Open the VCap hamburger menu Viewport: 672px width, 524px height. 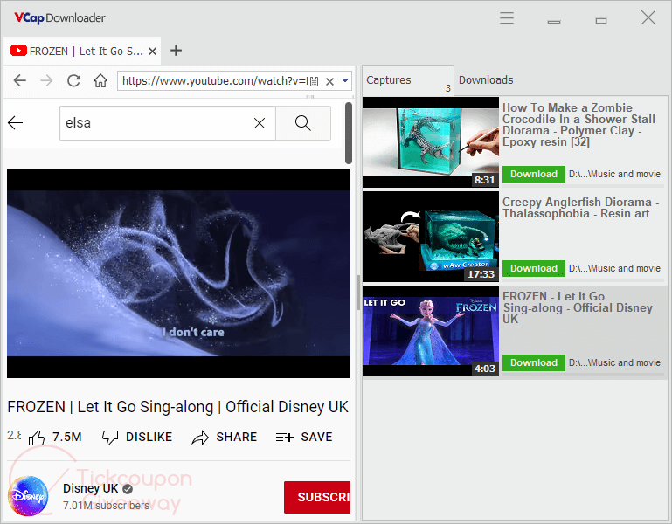point(507,18)
